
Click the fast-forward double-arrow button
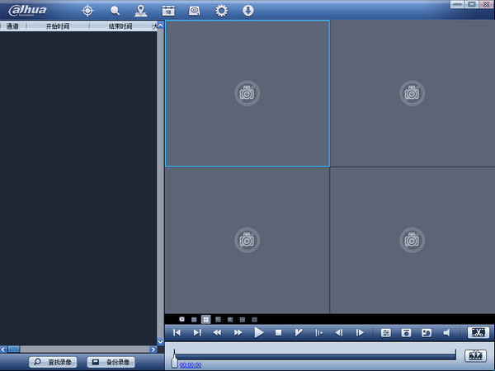(x=238, y=332)
